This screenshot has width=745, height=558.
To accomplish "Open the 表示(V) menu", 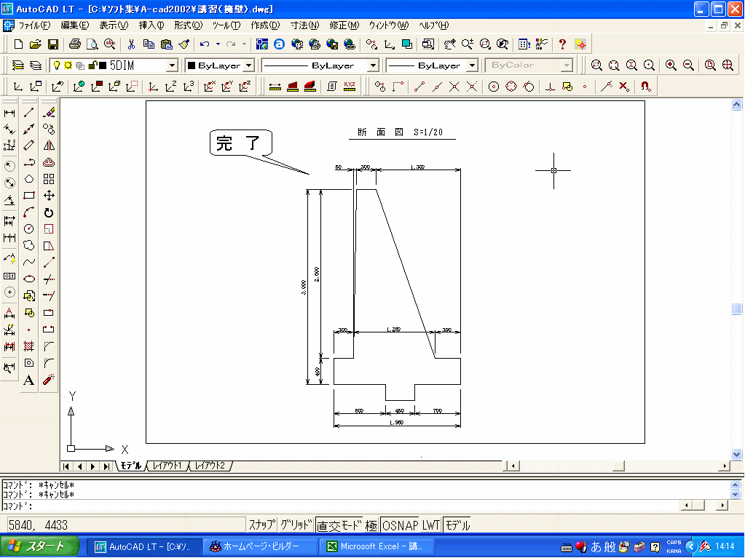I will click(x=114, y=25).
